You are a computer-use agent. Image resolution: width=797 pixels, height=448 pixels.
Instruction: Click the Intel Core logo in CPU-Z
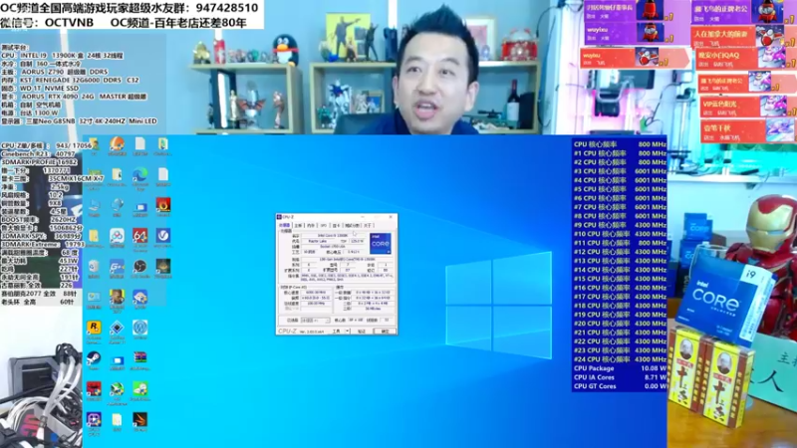click(381, 243)
